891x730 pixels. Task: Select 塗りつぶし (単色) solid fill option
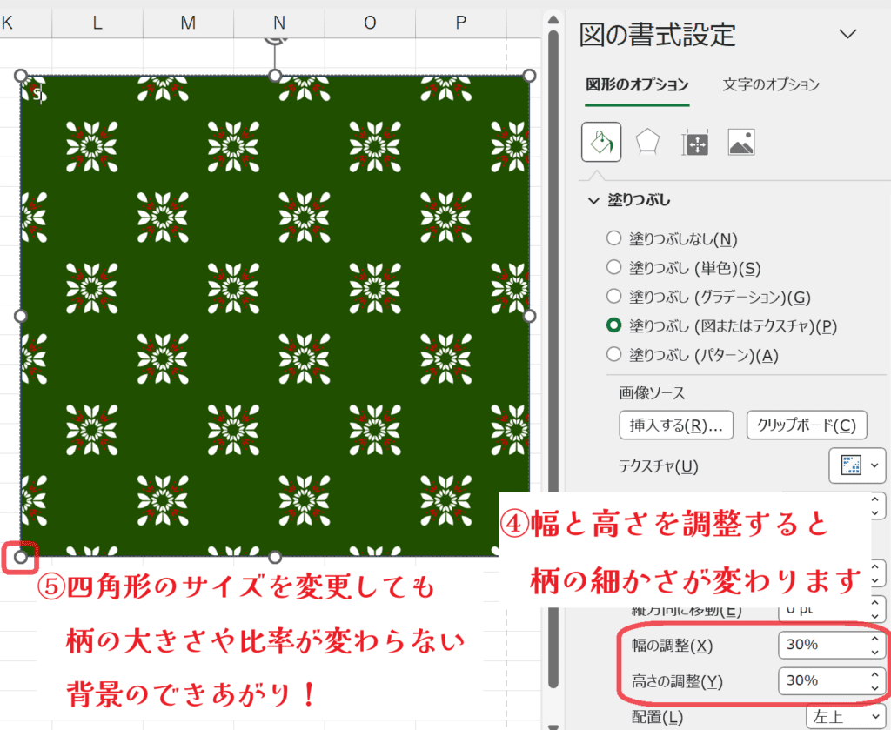[x=613, y=268]
